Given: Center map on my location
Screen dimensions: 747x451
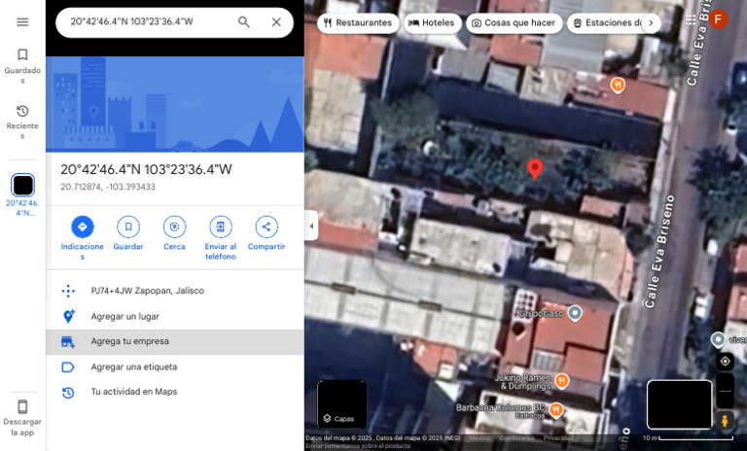Looking at the screenshot, I should (725, 362).
